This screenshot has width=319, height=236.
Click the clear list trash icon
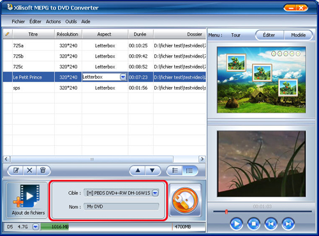click(x=43, y=170)
